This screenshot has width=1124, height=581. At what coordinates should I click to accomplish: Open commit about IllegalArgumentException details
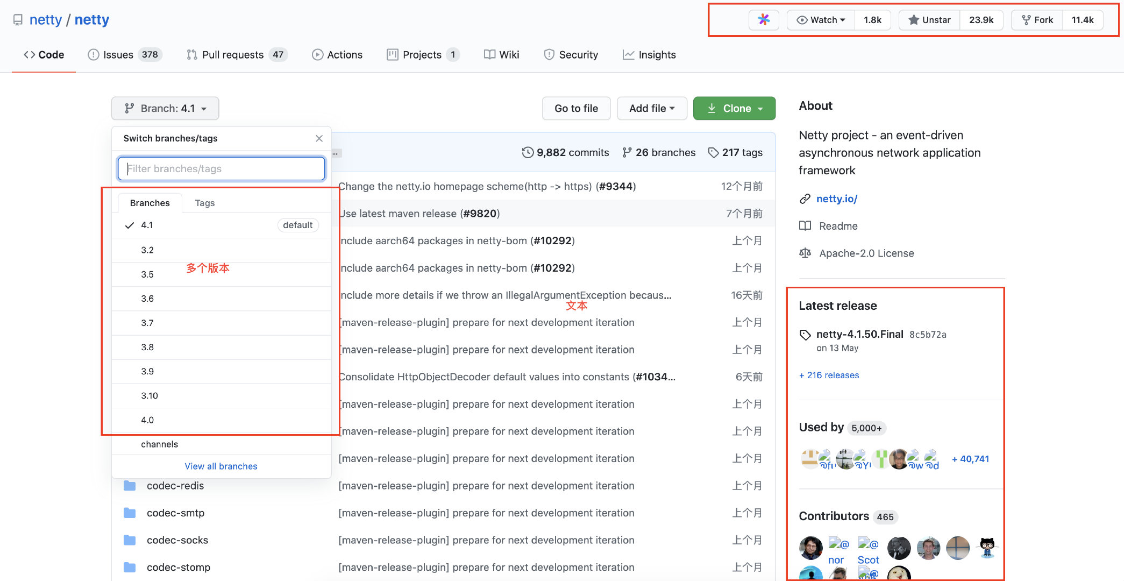(x=506, y=295)
